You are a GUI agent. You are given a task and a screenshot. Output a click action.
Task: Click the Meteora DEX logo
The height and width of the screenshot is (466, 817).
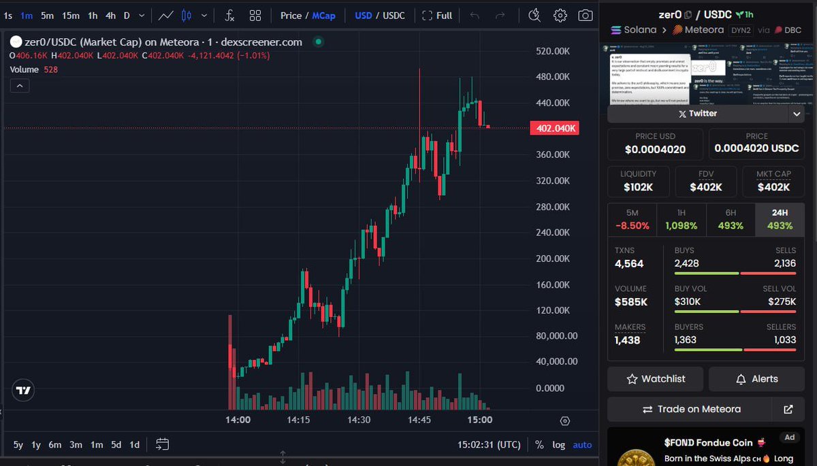click(x=678, y=30)
